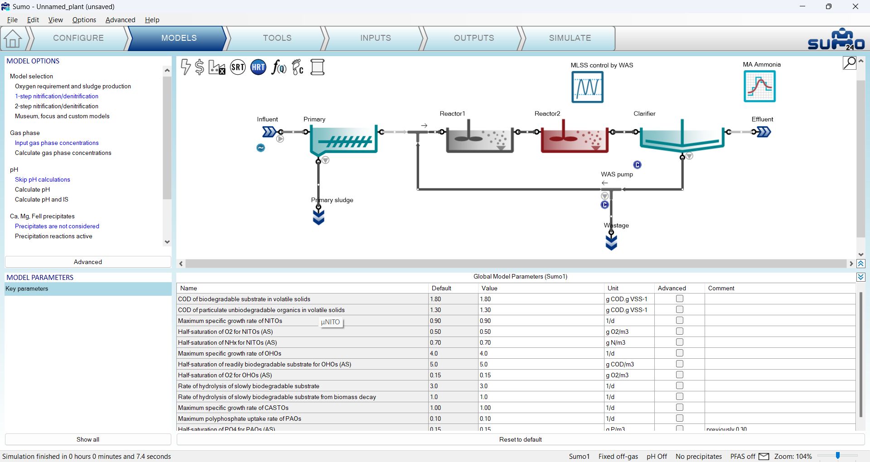Select the Primary sludge outlet icon
The image size is (870, 462).
tap(319, 217)
